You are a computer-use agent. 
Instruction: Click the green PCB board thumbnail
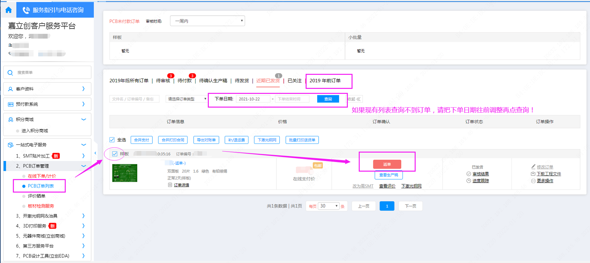(125, 173)
